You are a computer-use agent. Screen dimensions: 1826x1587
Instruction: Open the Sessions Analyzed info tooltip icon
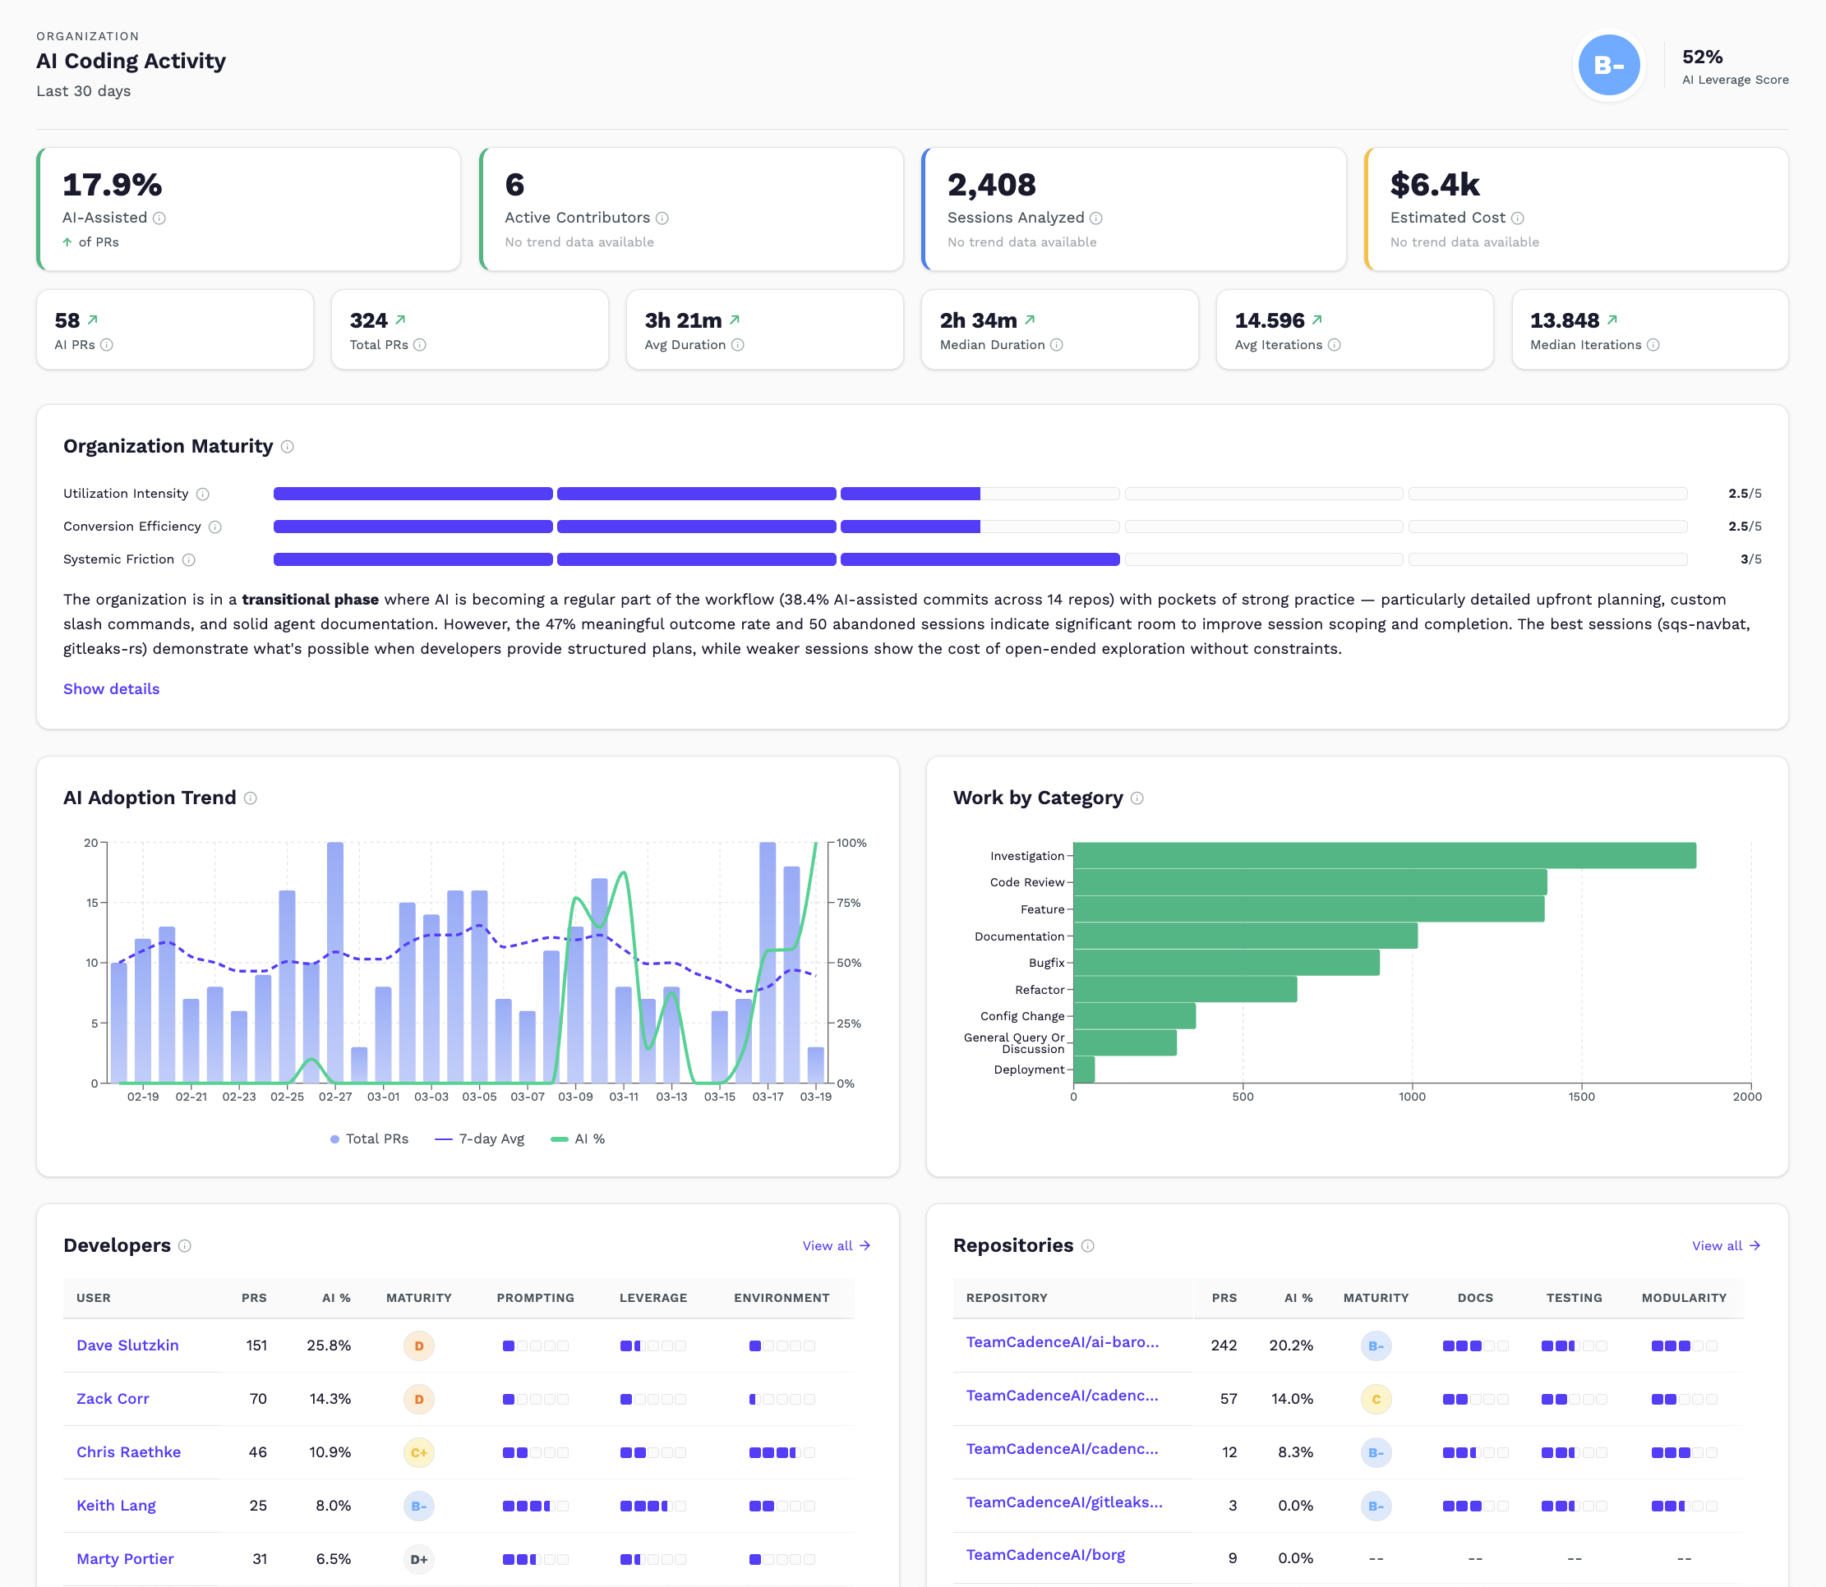pyautogui.click(x=1096, y=218)
